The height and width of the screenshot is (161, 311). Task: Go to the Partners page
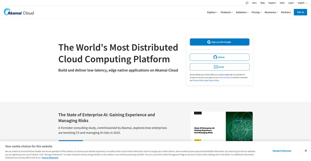(286, 12)
